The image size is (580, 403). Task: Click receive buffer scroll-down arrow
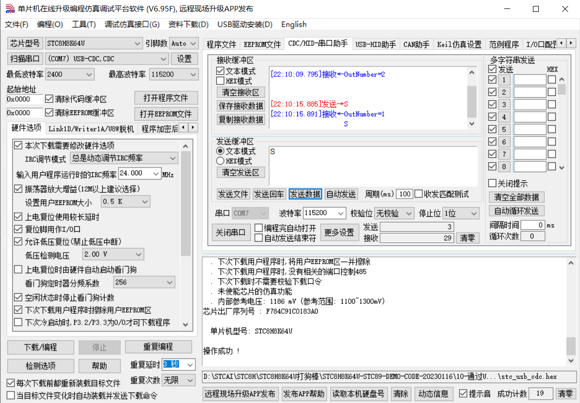(471, 124)
